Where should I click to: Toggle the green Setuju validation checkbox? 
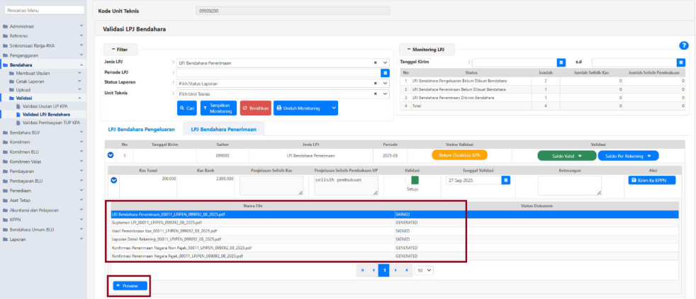click(415, 180)
